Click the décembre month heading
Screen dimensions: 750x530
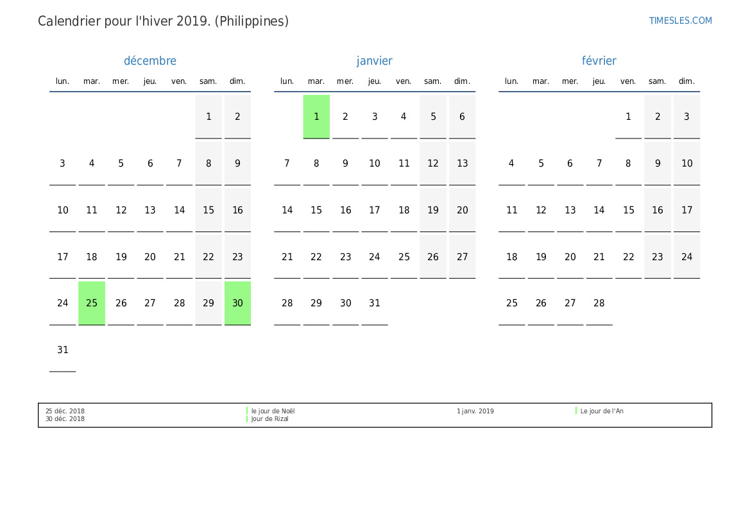click(150, 61)
